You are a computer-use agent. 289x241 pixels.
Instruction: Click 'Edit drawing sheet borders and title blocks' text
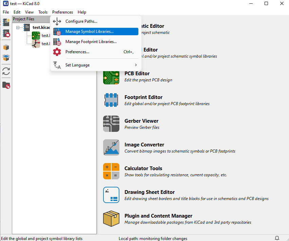pos(196,199)
